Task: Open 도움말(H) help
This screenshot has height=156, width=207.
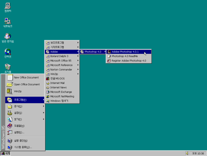Action: 25,126
